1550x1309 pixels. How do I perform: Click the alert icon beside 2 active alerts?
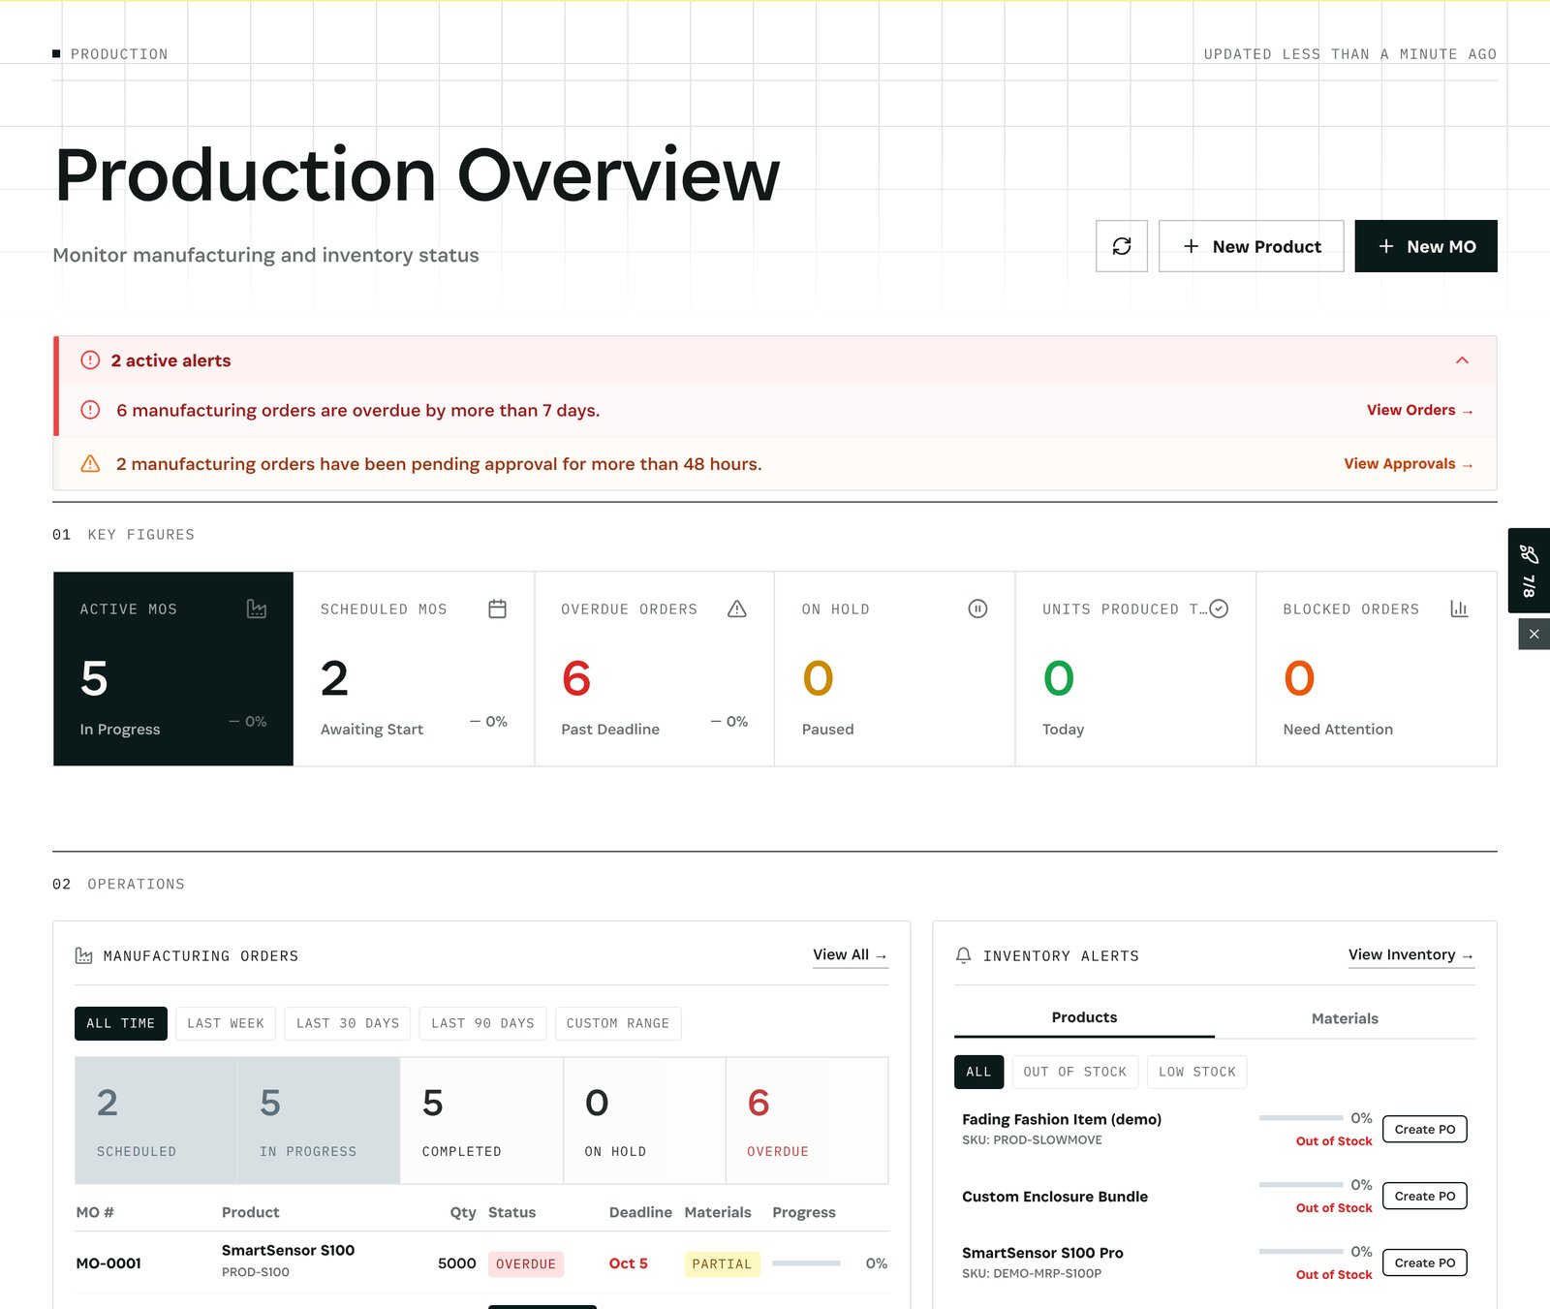tap(90, 360)
